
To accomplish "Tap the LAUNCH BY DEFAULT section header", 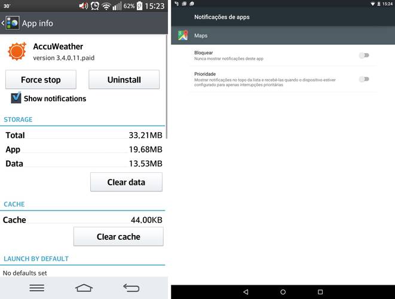I will pyautogui.click(x=36, y=259).
